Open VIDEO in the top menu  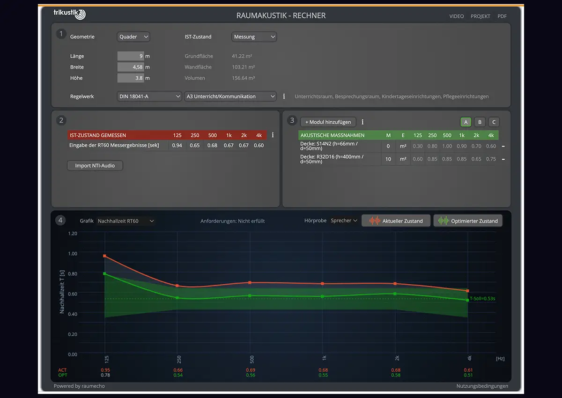(456, 16)
